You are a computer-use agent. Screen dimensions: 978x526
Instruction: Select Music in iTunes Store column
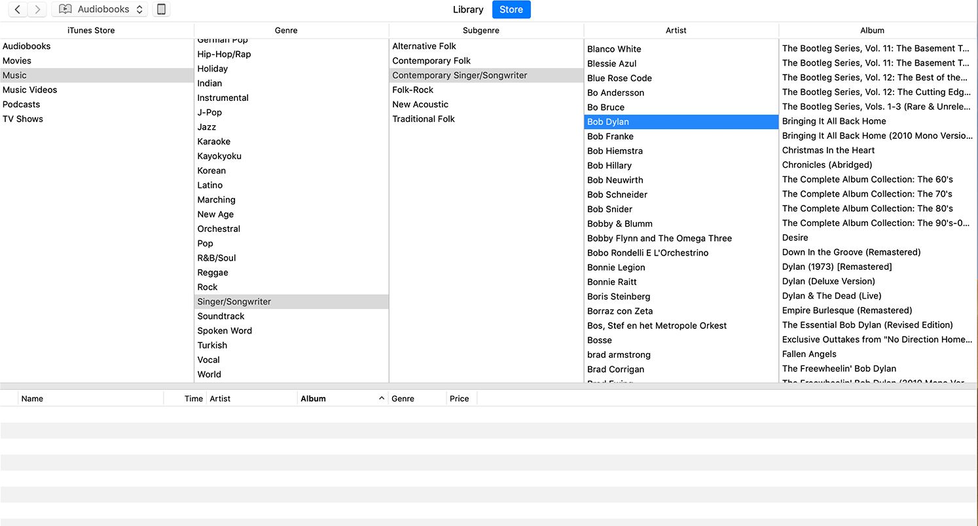pyautogui.click(x=97, y=75)
